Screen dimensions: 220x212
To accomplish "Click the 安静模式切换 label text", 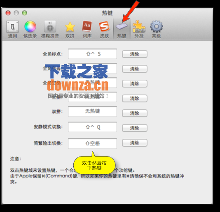I will [x=48, y=127].
